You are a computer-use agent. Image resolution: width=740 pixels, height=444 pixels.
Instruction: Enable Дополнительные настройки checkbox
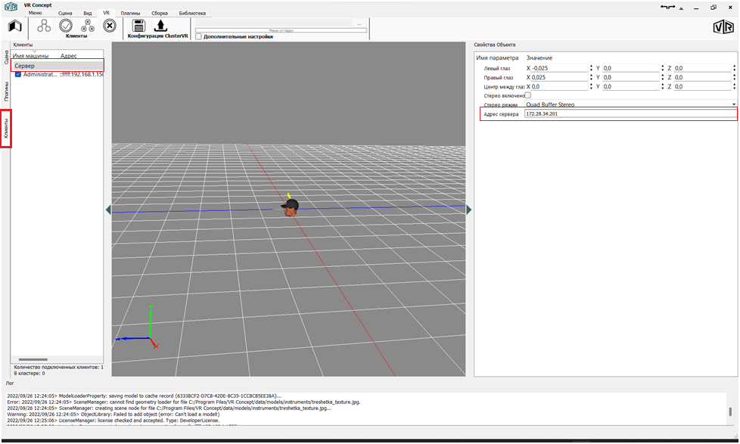pos(199,36)
